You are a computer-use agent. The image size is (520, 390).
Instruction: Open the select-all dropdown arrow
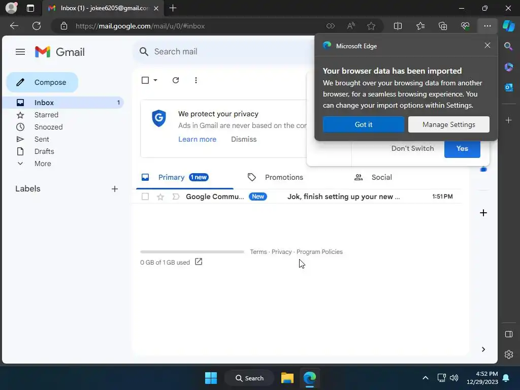(x=155, y=80)
